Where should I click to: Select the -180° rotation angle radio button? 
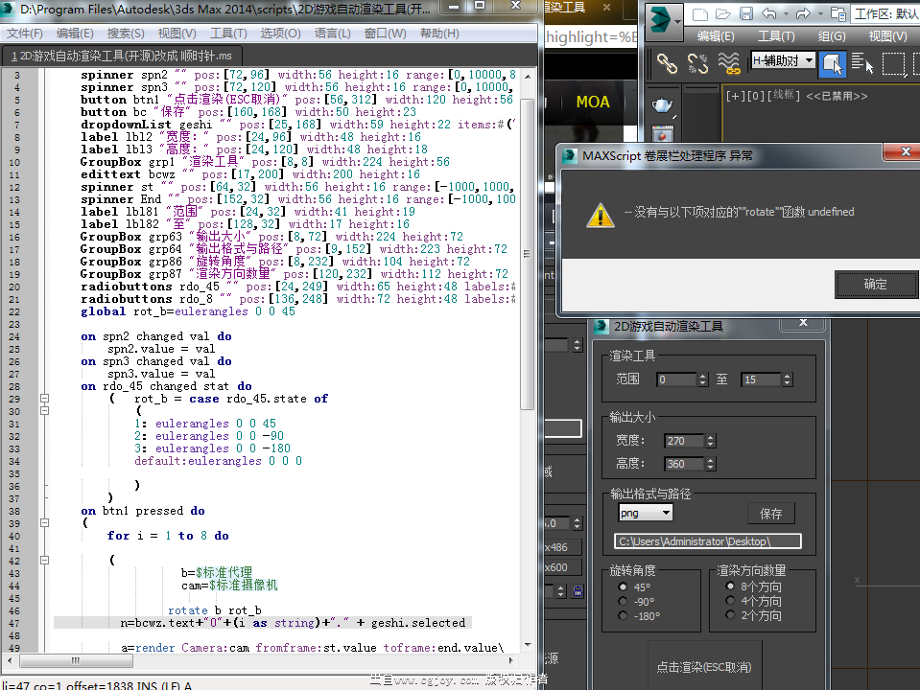click(623, 615)
